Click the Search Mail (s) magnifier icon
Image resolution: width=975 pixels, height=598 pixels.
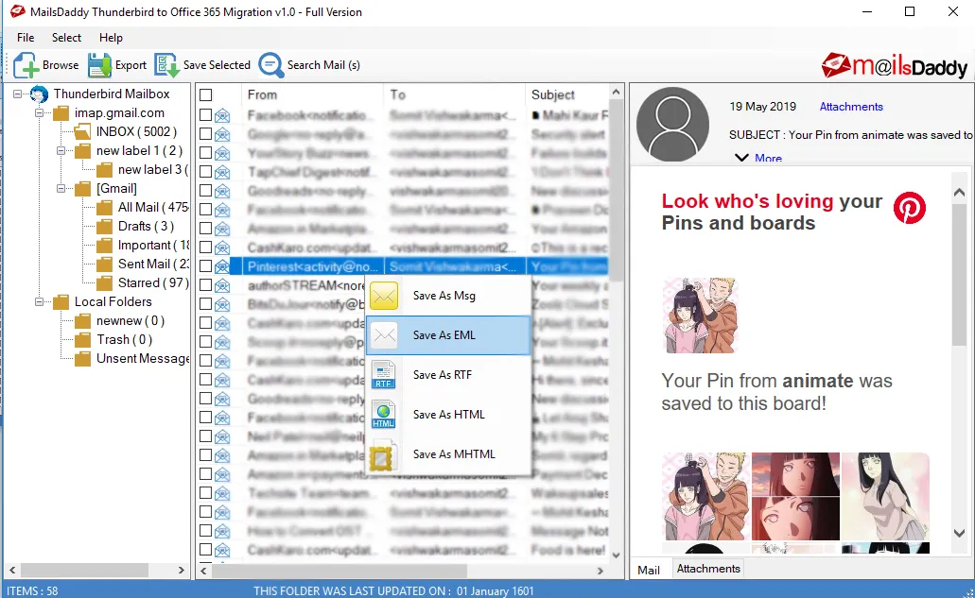pyautogui.click(x=271, y=65)
